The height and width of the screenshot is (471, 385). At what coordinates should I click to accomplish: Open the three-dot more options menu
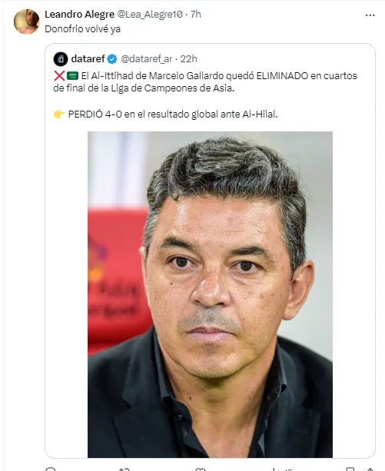tap(370, 15)
